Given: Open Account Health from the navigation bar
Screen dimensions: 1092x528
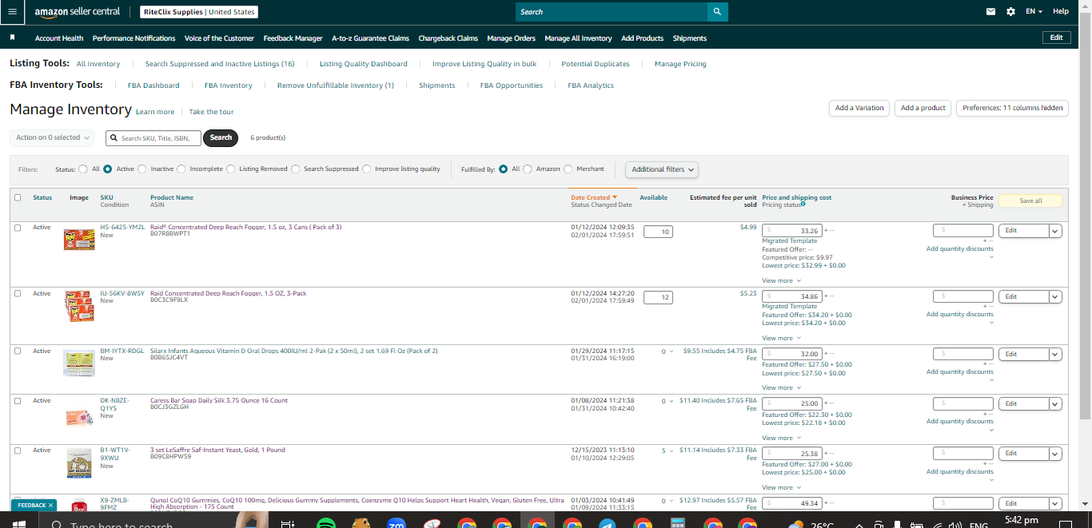Looking at the screenshot, I should (x=59, y=38).
